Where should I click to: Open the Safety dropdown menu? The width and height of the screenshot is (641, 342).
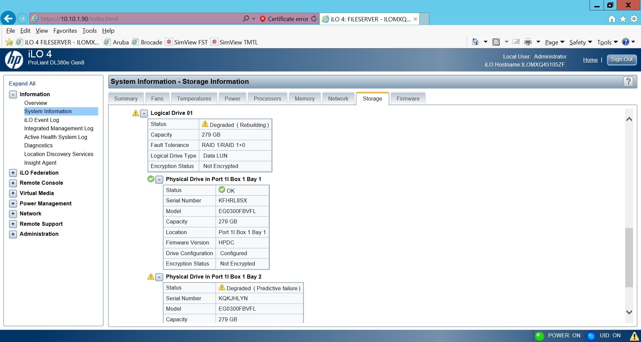[581, 42]
